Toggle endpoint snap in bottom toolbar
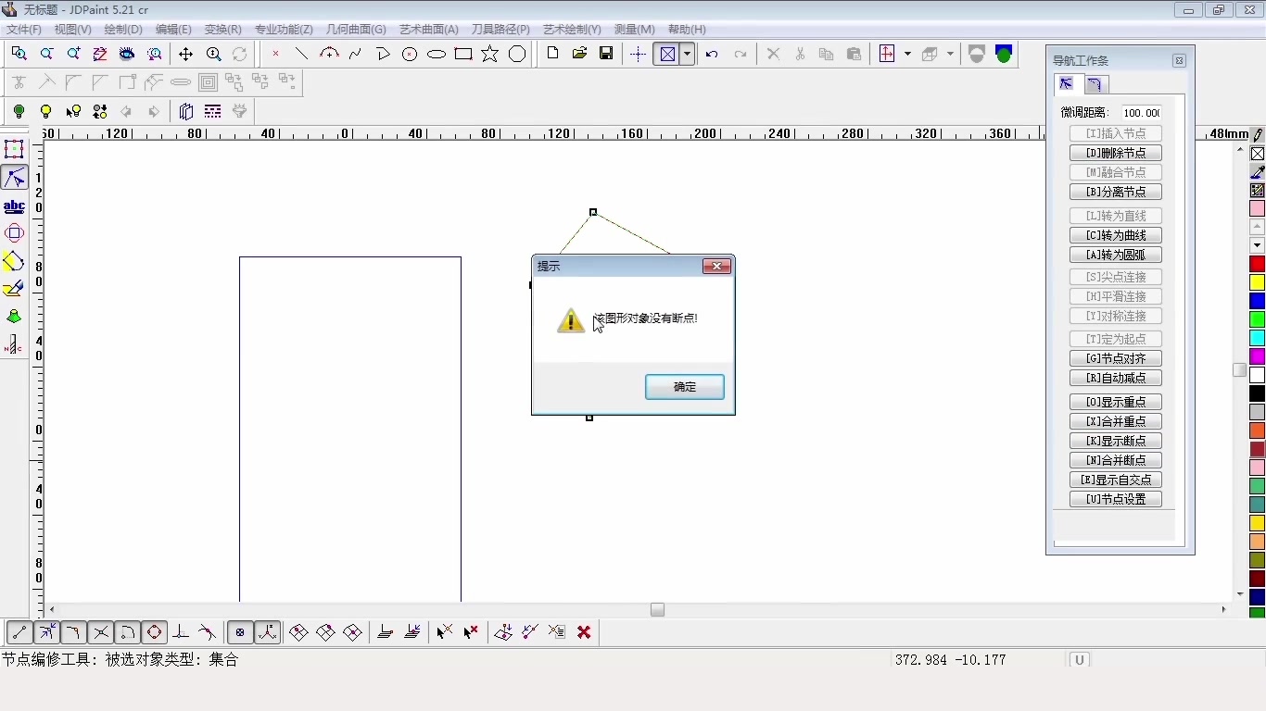 (19, 632)
